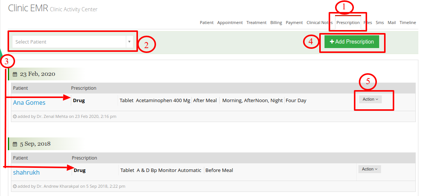Click Patient column header in 23 Feb table

[20, 88]
